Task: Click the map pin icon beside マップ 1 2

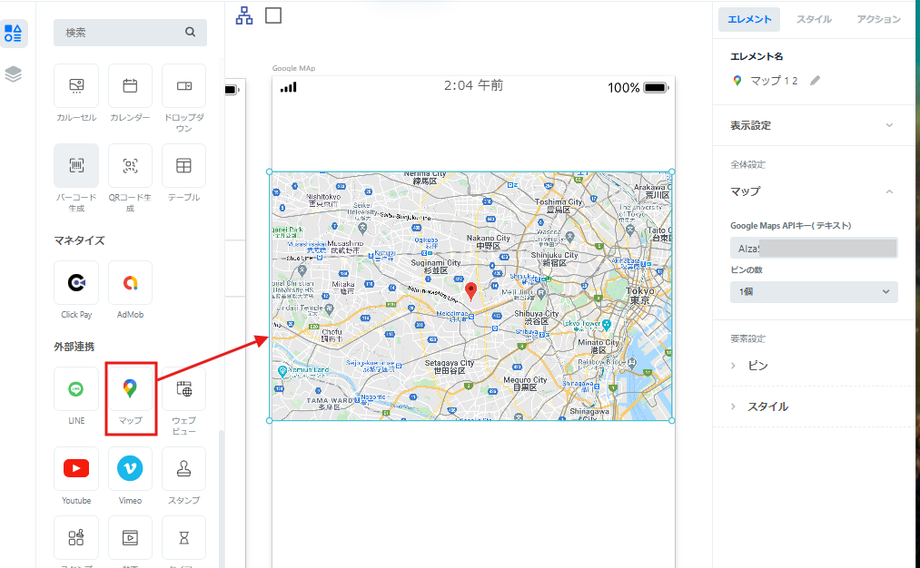Action: (x=737, y=81)
